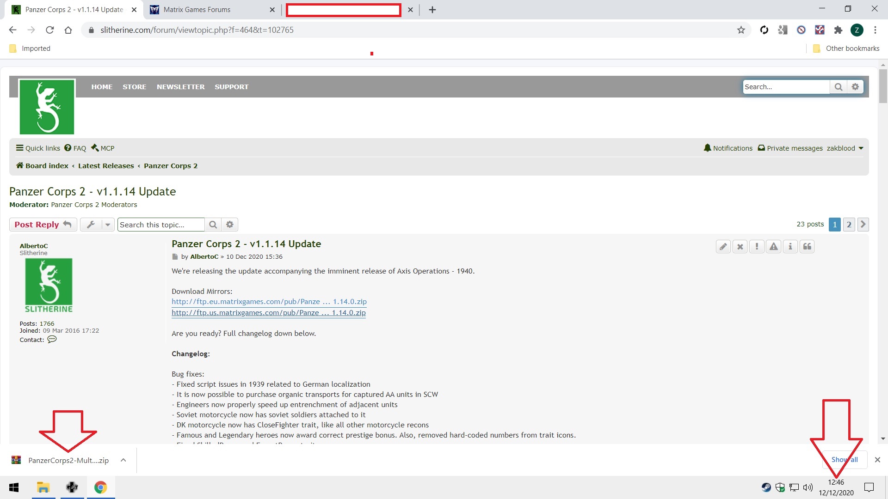The height and width of the screenshot is (499, 888).
Task: Switch to Matrix Games Forums tab
Action: tap(197, 10)
